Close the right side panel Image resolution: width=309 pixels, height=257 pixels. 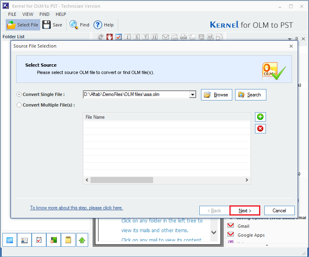[x=303, y=39]
